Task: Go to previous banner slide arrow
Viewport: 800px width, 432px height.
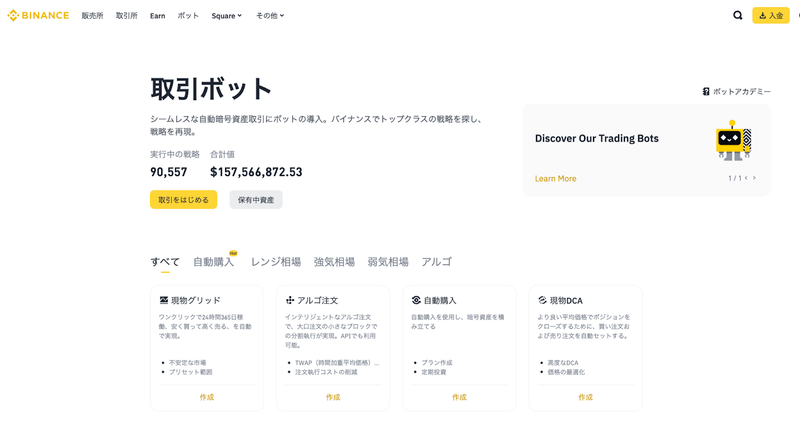Action: pyautogui.click(x=746, y=178)
